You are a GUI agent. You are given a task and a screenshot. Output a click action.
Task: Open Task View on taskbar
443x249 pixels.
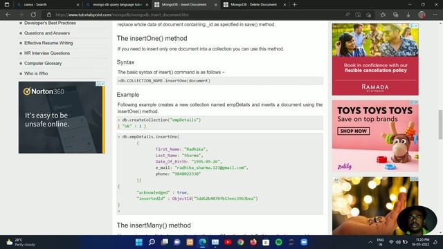(165, 242)
